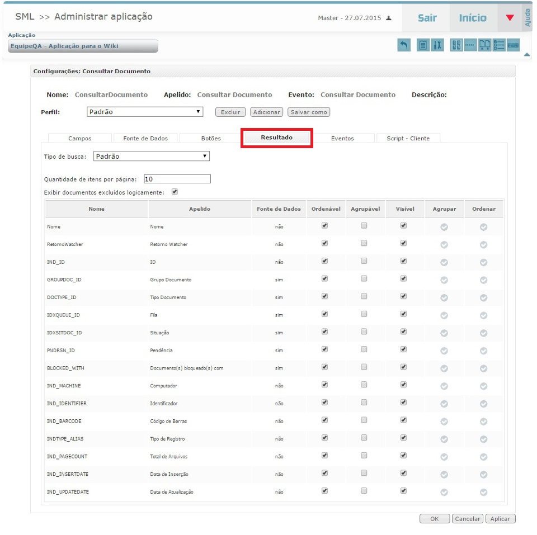
Task: Click the Agrupar icon for Nome row
Action: pos(444,227)
